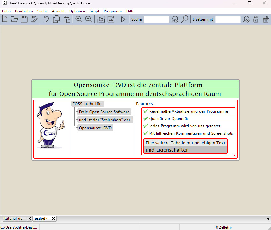Save the document using the floppy disk icon
The width and height of the screenshot is (271, 230).
(24, 19)
